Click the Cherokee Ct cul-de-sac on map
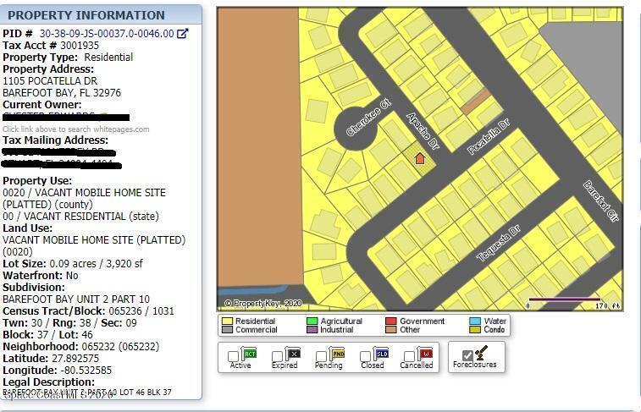 (362, 129)
